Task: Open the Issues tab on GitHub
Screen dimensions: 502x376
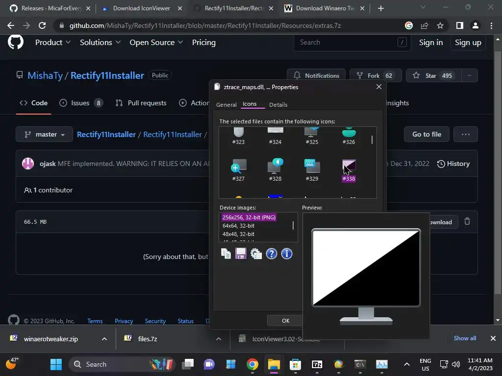Action: coord(81,103)
